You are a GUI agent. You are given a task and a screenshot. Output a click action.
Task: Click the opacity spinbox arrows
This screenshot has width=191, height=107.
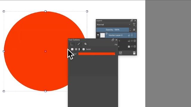point(130,30)
